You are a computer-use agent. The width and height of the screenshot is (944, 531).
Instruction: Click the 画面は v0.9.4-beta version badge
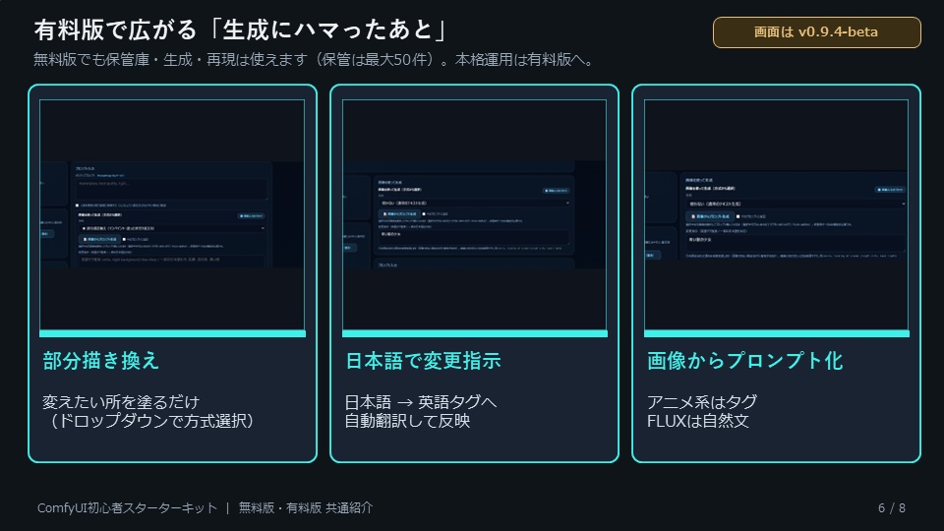[816, 31]
